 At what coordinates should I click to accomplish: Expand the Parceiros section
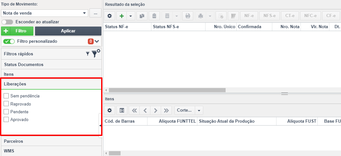(x=51, y=141)
